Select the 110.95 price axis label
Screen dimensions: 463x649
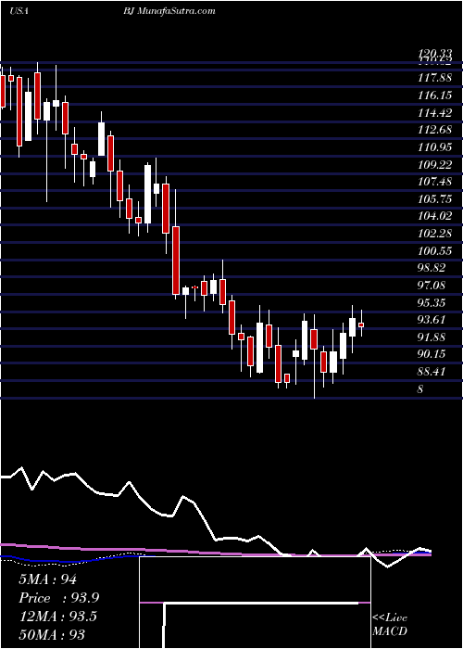point(434,147)
